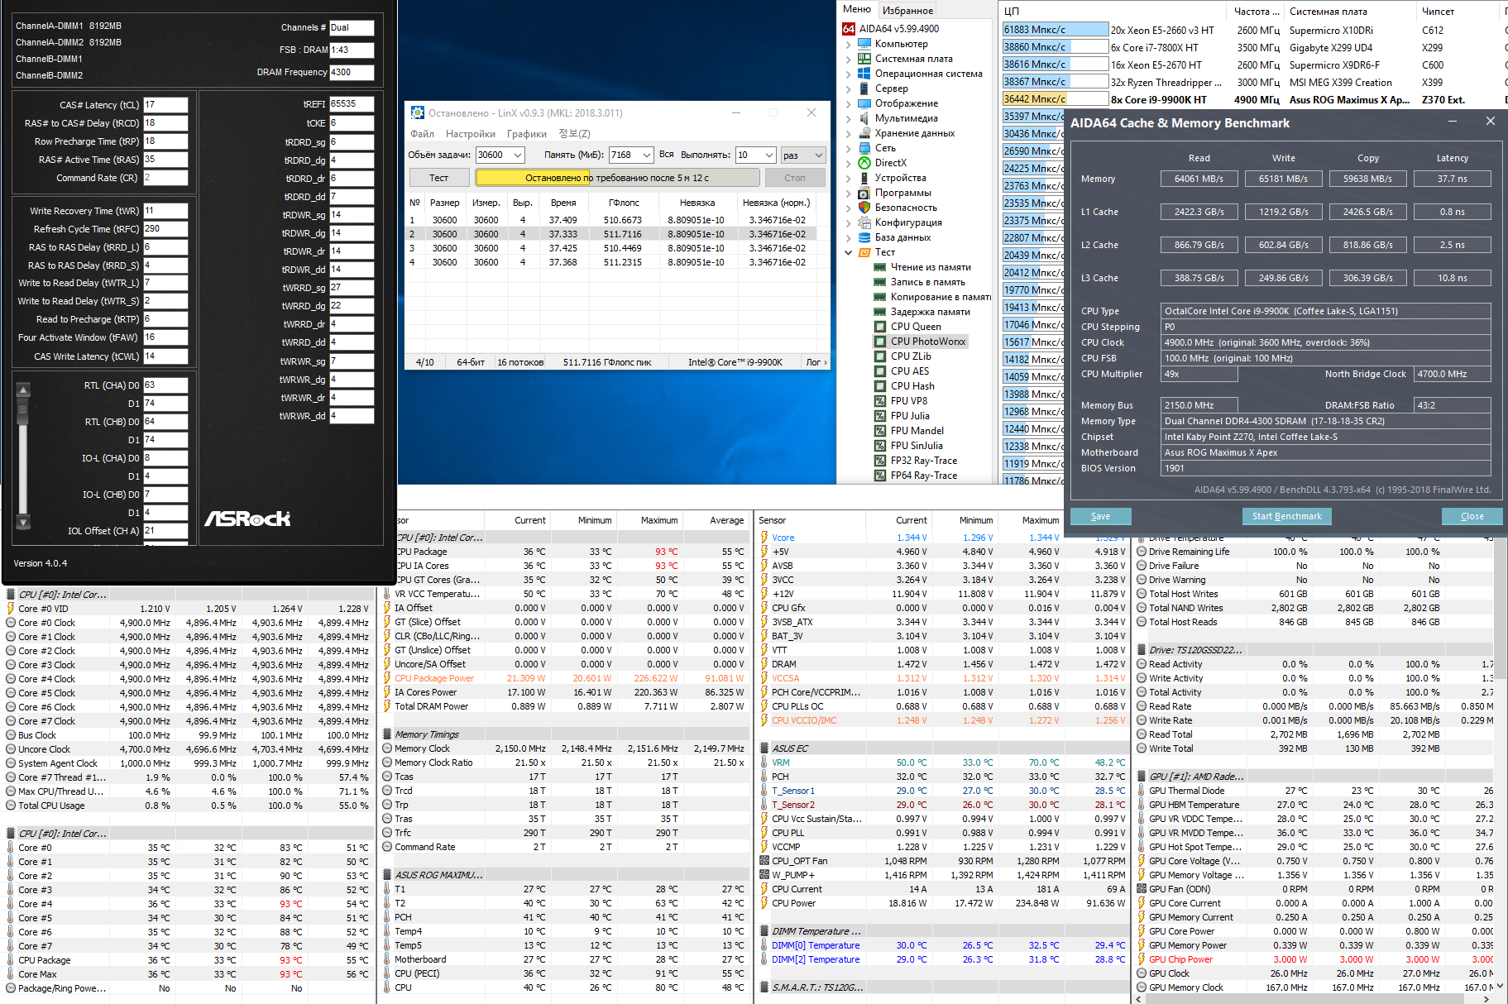Select the FPU SinJulia benchmark icon

click(880, 446)
